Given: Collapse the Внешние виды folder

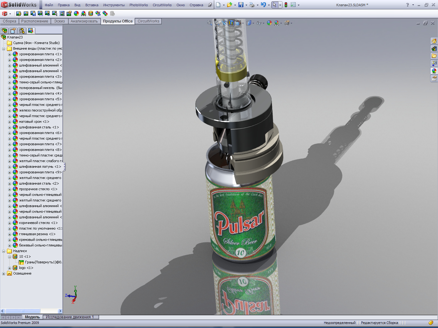Looking at the screenshot, I should coord(3,49).
